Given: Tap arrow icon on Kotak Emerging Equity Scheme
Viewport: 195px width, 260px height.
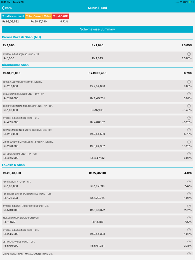Looking at the screenshot, I should (189, 130).
